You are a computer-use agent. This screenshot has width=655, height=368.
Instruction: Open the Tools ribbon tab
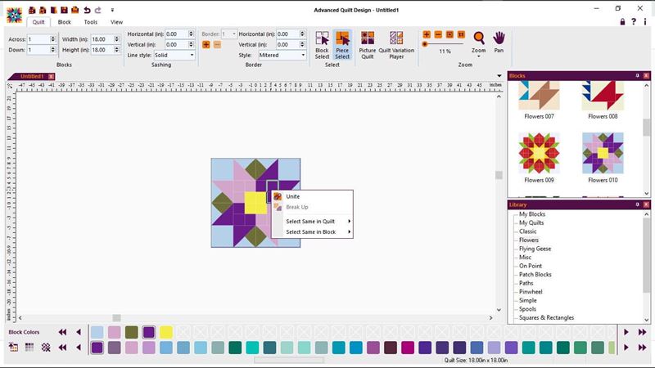[90, 22]
